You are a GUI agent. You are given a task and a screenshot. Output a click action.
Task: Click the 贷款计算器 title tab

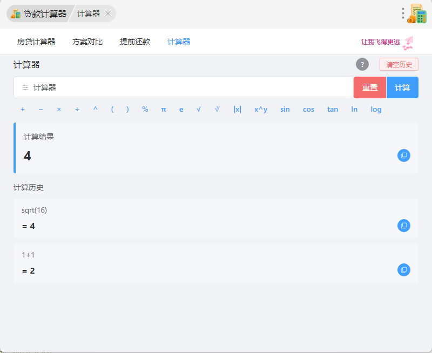point(39,13)
